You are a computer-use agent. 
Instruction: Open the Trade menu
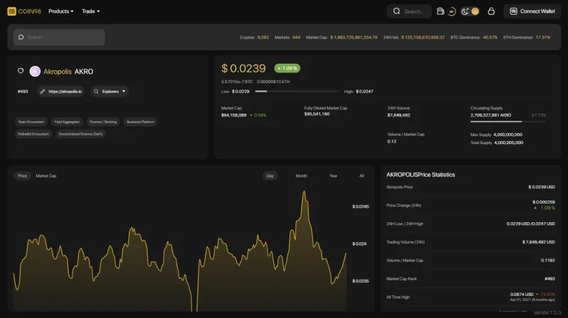pos(91,11)
